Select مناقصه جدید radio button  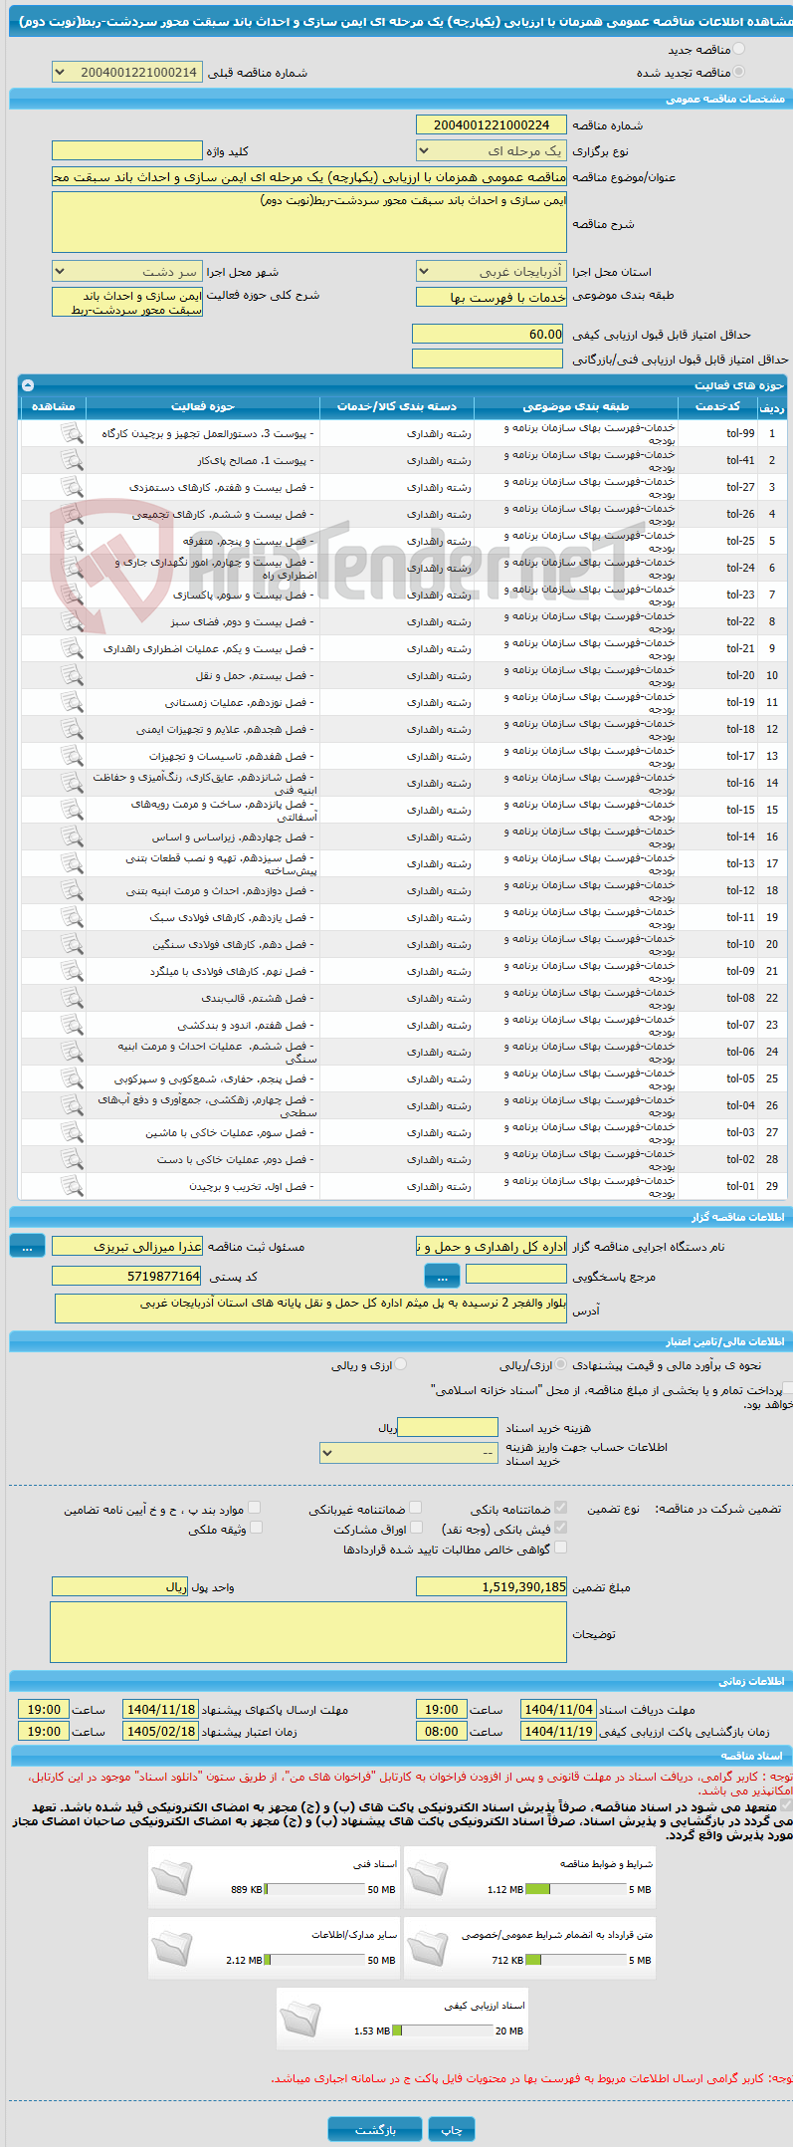[737, 49]
